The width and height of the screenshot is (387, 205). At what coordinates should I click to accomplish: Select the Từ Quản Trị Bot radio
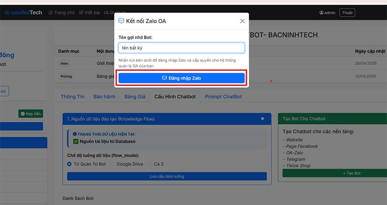[69, 164]
